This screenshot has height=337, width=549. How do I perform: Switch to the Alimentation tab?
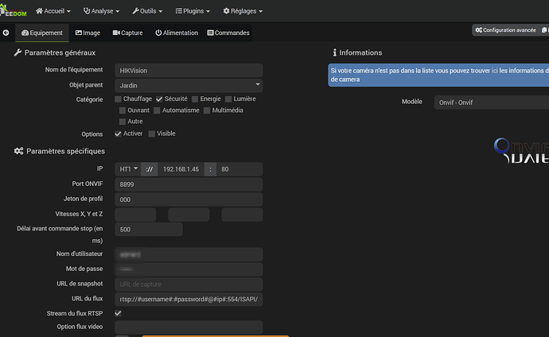(x=177, y=33)
